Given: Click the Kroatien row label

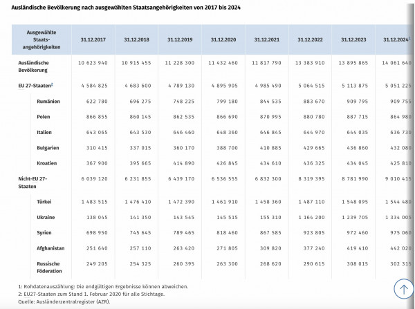Looking at the screenshot, I should click(47, 163).
